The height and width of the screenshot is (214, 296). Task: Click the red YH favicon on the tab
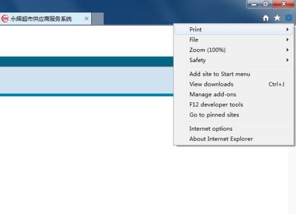click(5, 19)
